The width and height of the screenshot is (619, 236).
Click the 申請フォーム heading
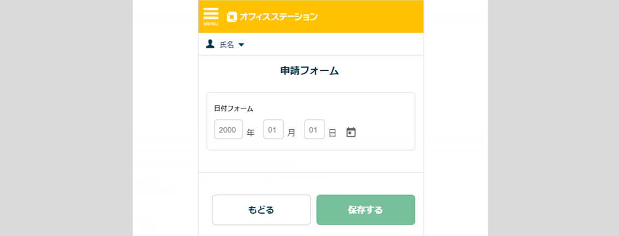tap(309, 71)
